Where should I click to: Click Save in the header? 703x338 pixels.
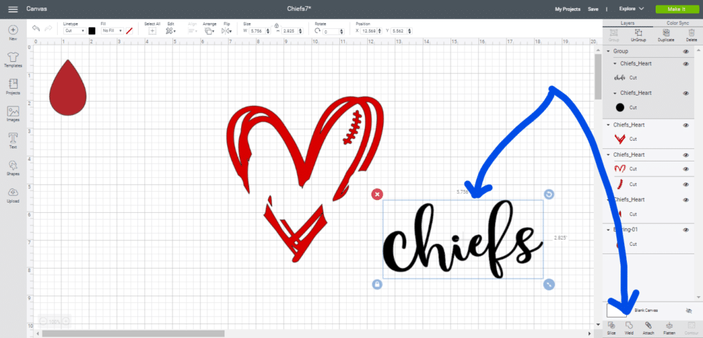pos(592,9)
